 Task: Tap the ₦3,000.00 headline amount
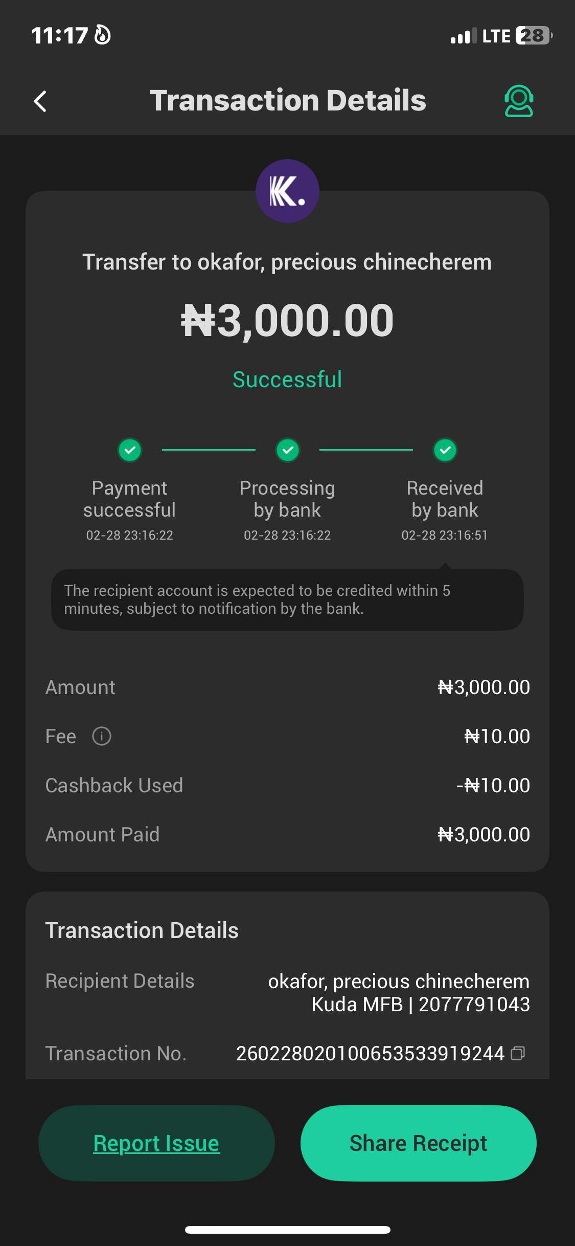[x=287, y=321]
